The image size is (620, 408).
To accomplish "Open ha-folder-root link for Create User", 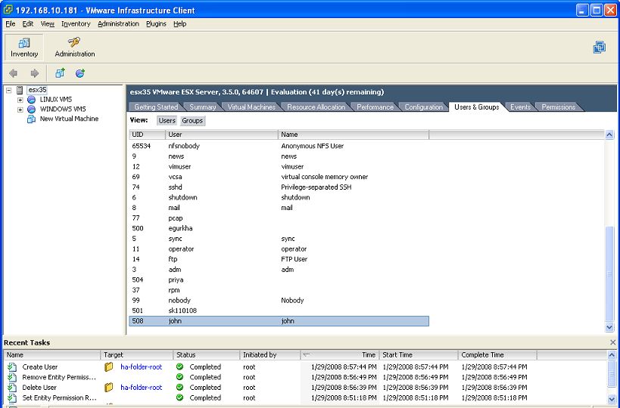I will pyautogui.click(x=141, y=367).
